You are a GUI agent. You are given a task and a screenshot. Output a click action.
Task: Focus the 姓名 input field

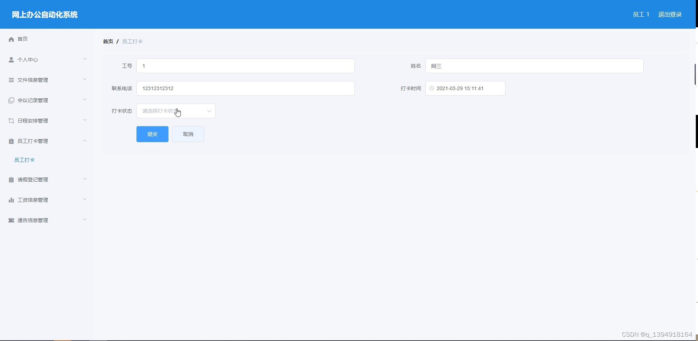click(x=535, y=66)
